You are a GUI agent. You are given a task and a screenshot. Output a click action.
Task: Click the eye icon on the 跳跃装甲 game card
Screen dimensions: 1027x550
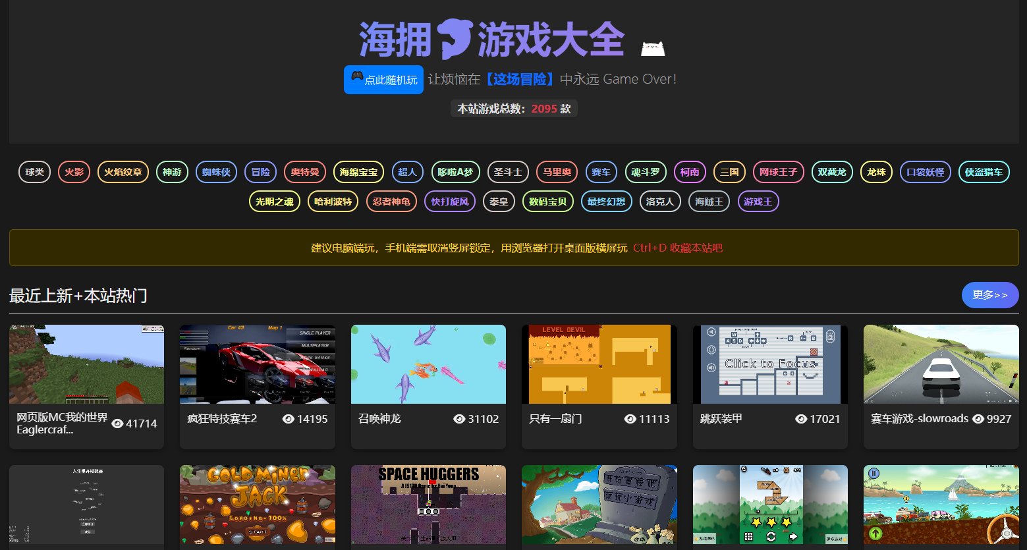click(800, 418)
